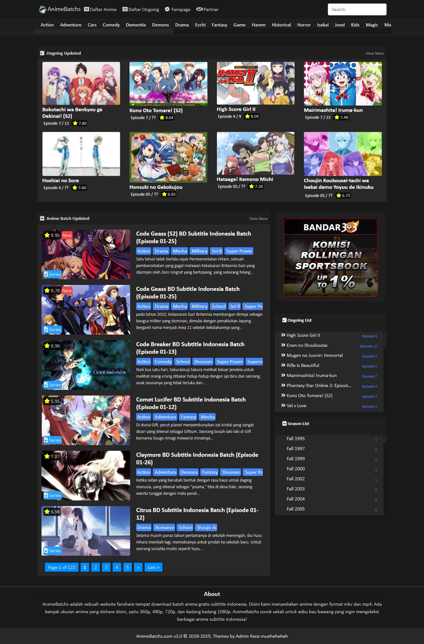Screen dimensions: 424x644
Task: Open the Action genre tab
Action: coord(47,25)
